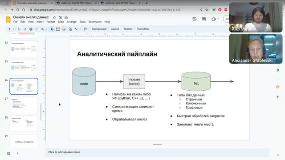Open the Insert menu
Viewport: 285px width, 160px height.
pyautogui.click(x=40, y=22)
